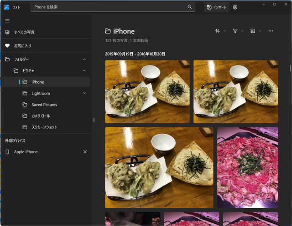
Task: Open the Saved Pictures folder
Action: click(x=44, y=105)
